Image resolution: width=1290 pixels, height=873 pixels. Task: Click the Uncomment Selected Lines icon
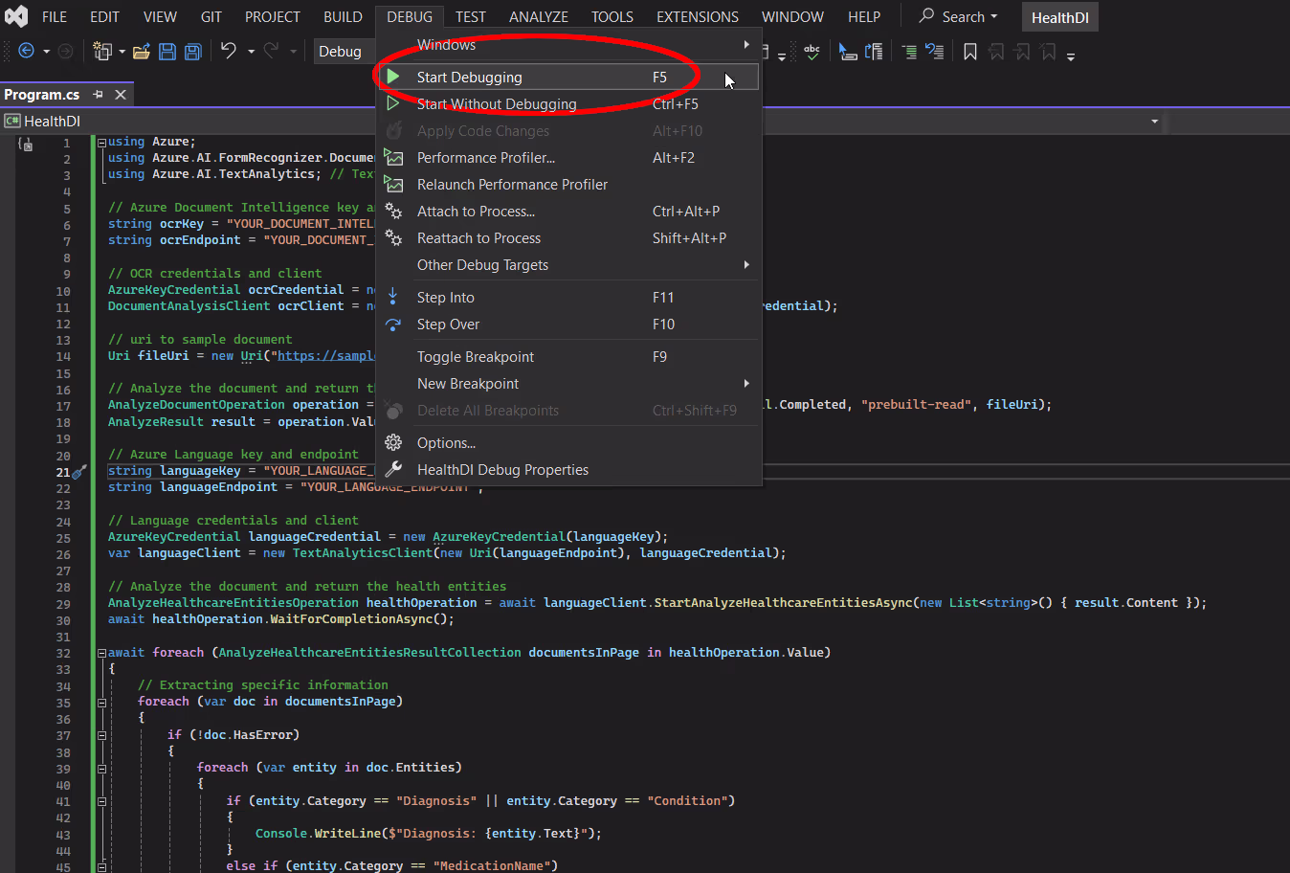(935, 51)
